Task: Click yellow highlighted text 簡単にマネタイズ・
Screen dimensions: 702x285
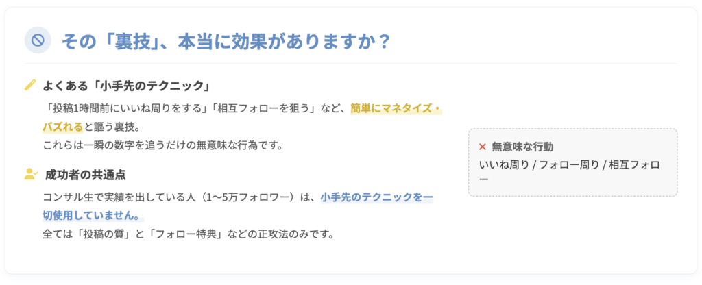Action: pyautogui.click(x=396, y=108)
